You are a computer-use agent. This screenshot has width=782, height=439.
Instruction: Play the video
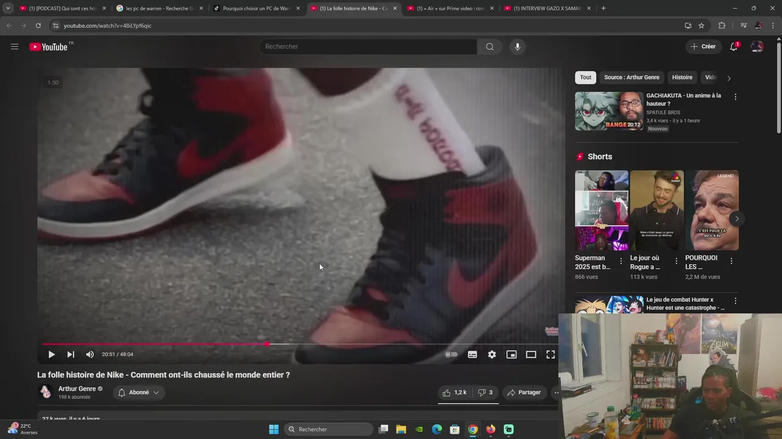point(51,354)
